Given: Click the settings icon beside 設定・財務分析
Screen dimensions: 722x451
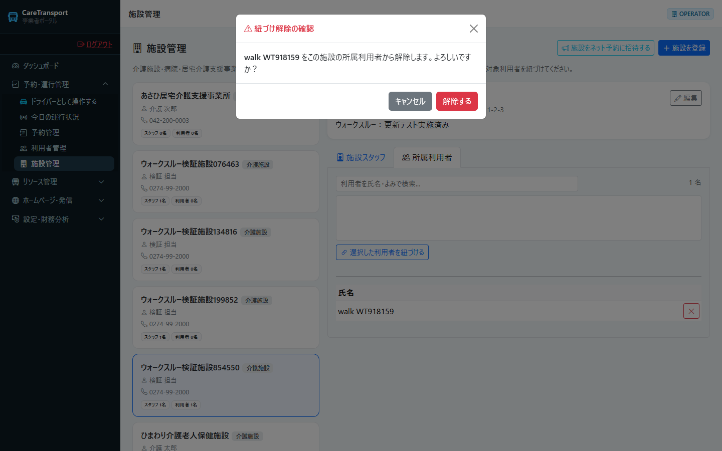Looking at the screenshot, I should (x=16, y=219).
